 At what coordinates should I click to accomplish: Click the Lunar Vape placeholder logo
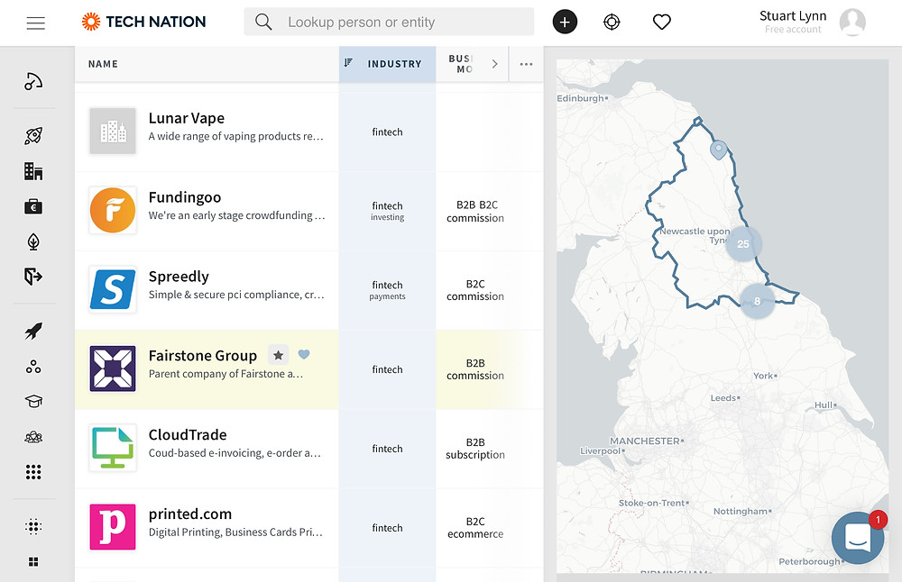tap(113, 131)
